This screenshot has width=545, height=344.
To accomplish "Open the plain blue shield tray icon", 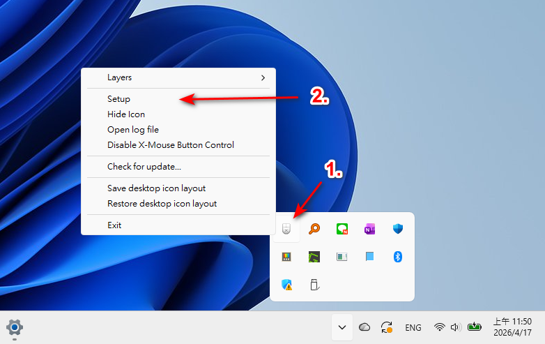I will (x=397, y=229).
